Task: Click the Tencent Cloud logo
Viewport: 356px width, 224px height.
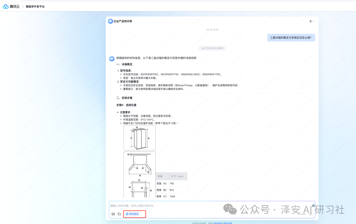Action: (11, 7)
